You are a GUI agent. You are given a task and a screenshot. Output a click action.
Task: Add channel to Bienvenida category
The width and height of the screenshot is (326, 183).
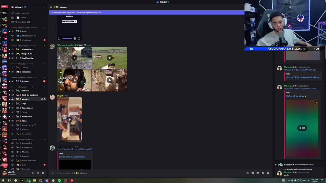click(45, 46)
